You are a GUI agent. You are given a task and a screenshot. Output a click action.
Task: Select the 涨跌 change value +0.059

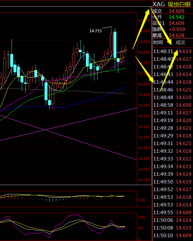(x=177, y=29)
